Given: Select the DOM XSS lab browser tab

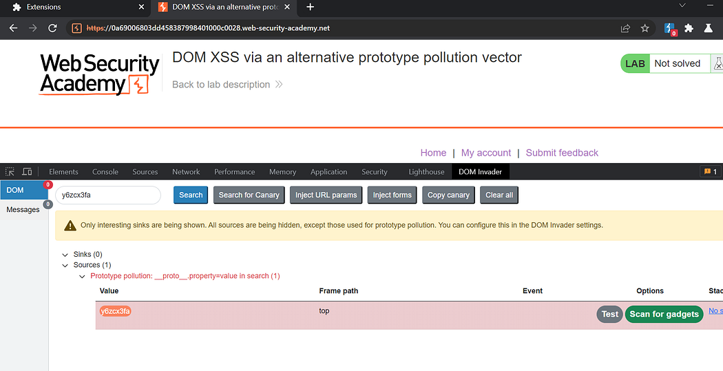Looking at the screenshot, I should (x=224, y=7).
